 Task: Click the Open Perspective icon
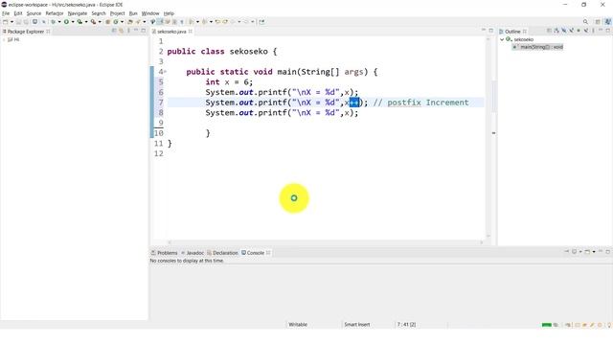[x=598, y=21]
